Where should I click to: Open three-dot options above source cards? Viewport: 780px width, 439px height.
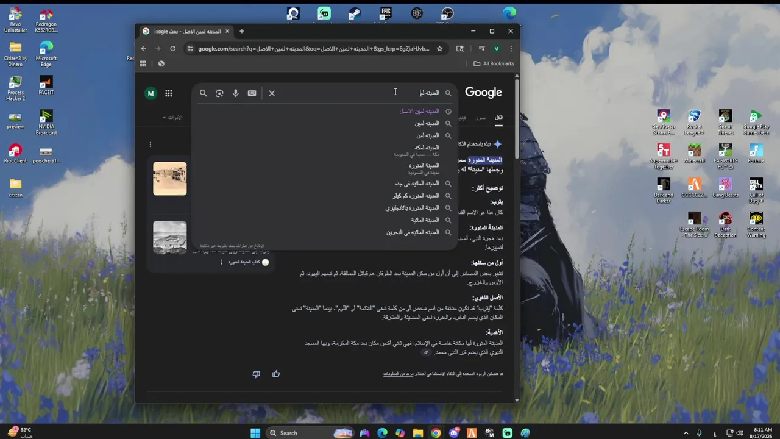pos(150,145)
